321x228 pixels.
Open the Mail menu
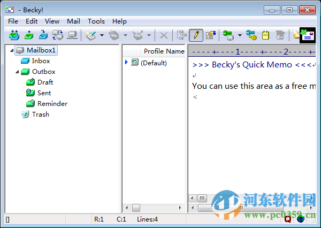coord(73,21)
